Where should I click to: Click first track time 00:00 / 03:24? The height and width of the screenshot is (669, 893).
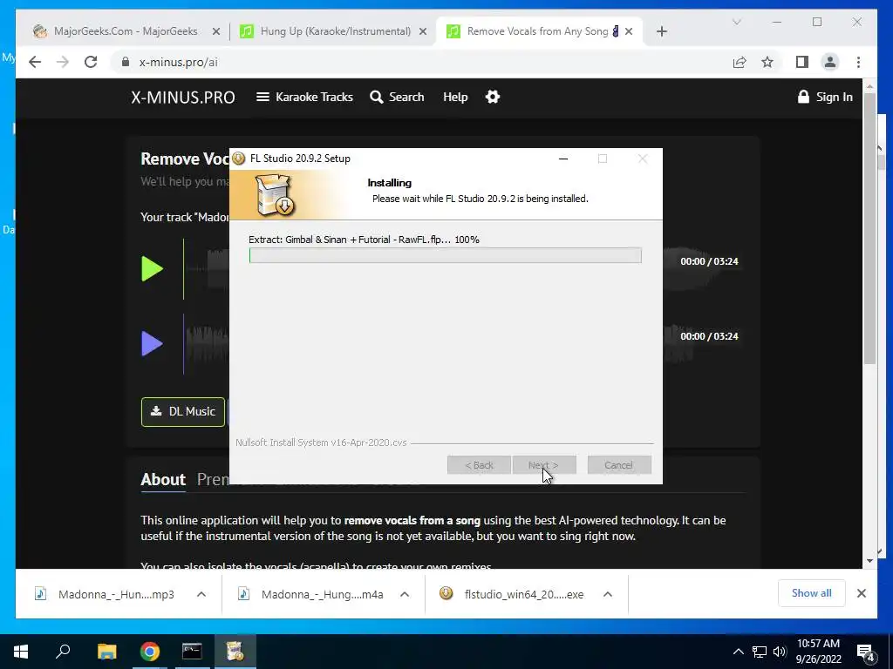tap(709, 261)
